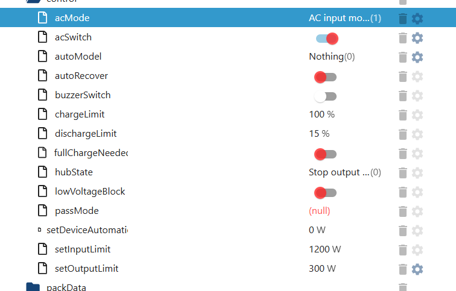456x291 pixels.
Task: Select the passMode state row
Action: click(77, 211)
